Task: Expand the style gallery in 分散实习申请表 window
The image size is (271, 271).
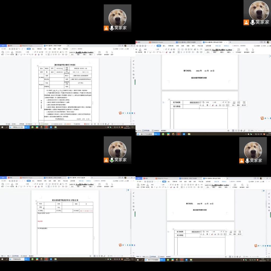Action: pos(95,53)
